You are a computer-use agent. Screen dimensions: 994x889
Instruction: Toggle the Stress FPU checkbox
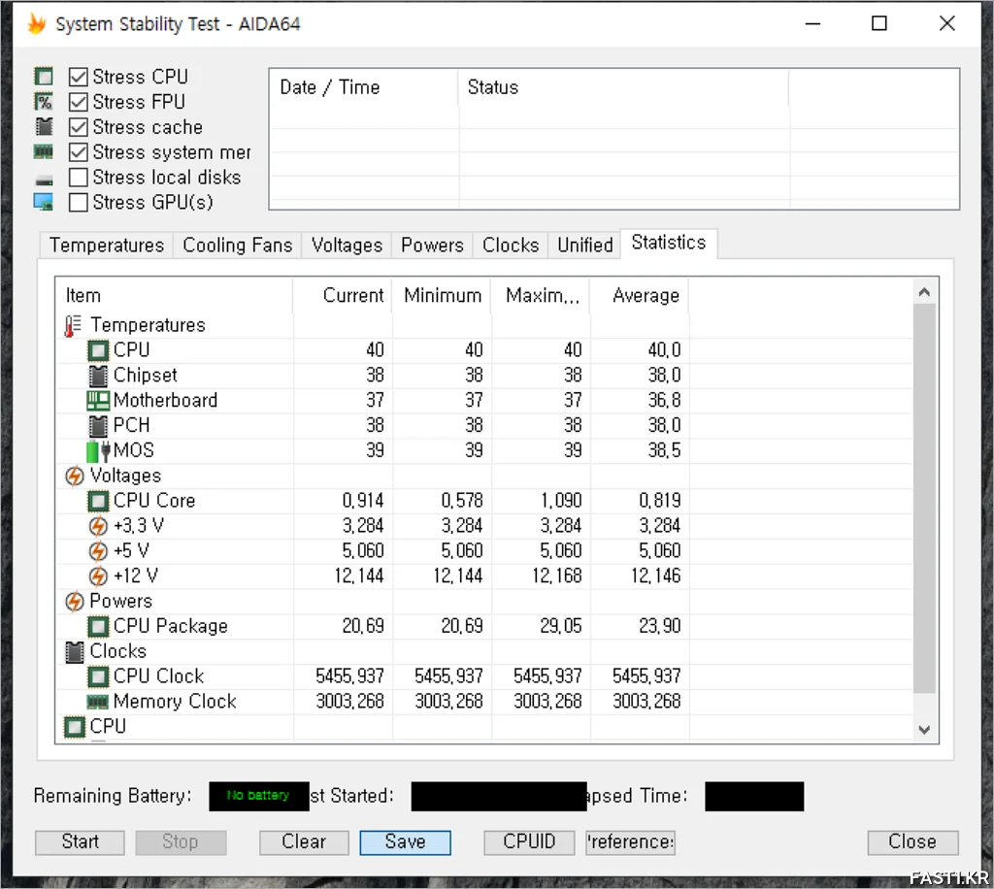coord(78,102)
